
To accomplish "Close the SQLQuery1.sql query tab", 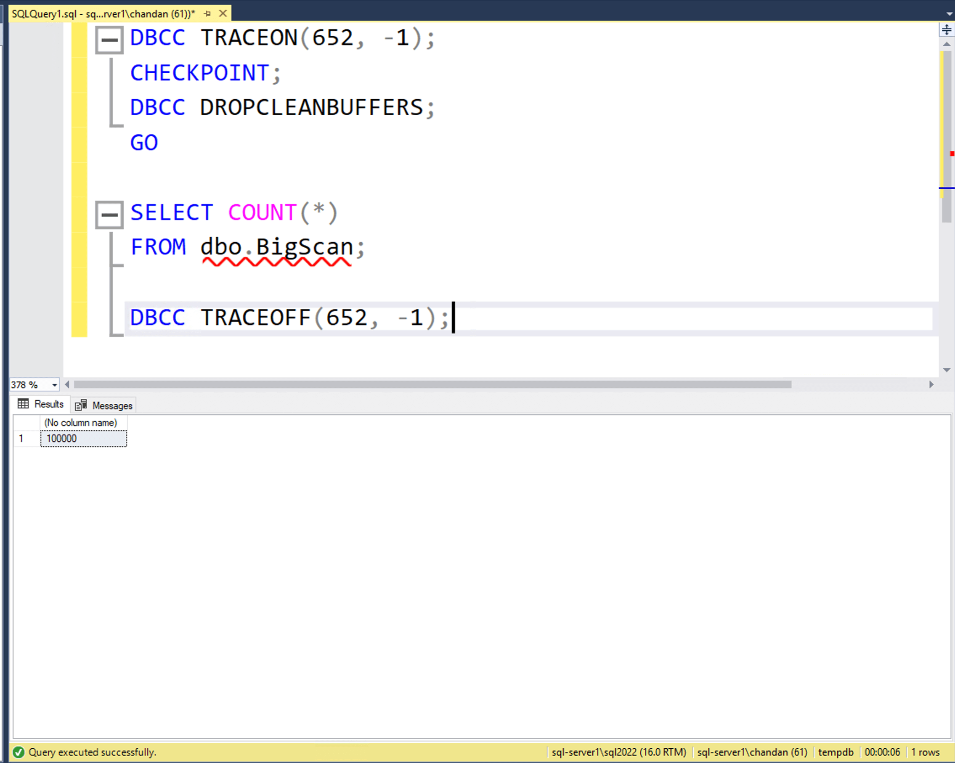I will pos(223,14).
